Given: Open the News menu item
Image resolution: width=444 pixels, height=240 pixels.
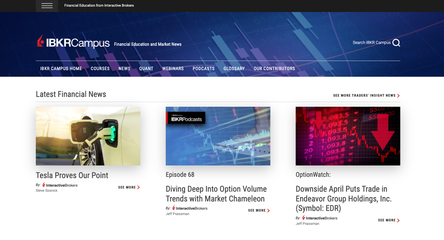Looking at the screenshot, I should (x=125, y=69).
